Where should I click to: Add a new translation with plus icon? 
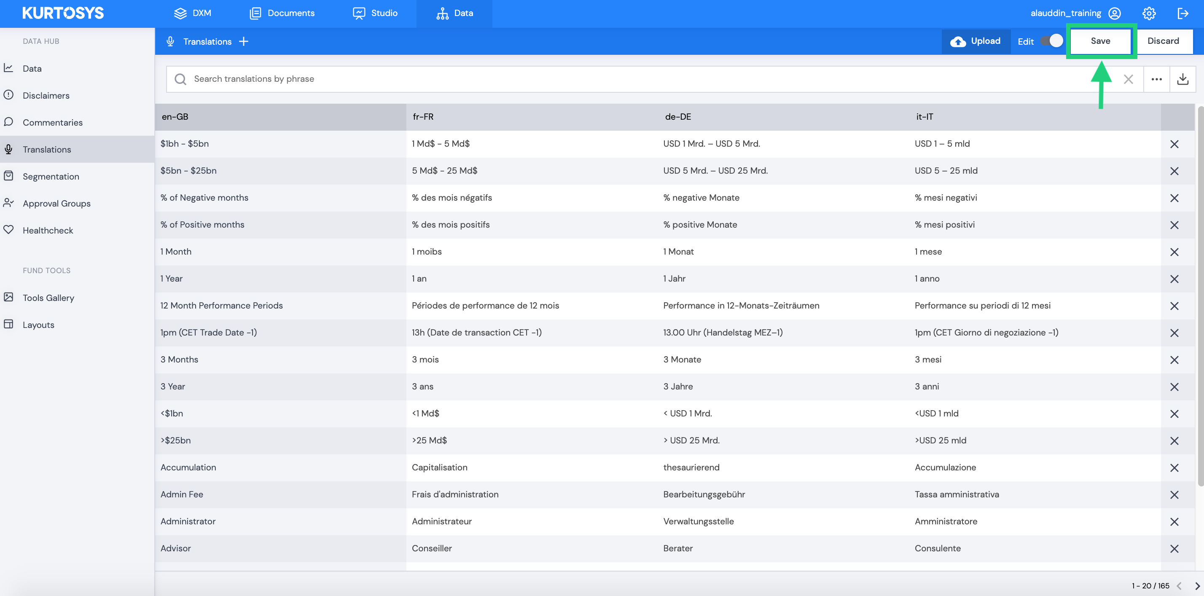pyautogui.click(x=244, y=41)
